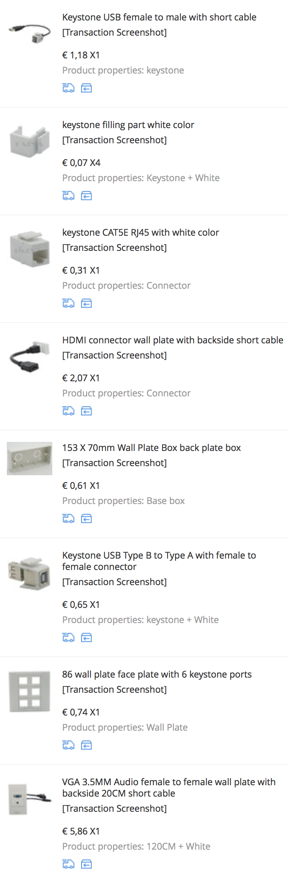
Task: Click return box icon for Keystone USB Type B
Action: click(86, 637)
